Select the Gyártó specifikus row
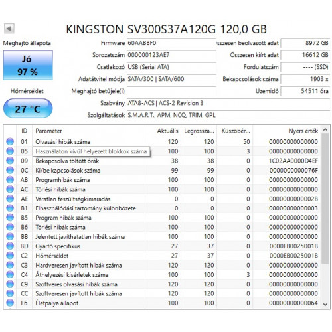332x332 pixels. click(x=162, y=246)
